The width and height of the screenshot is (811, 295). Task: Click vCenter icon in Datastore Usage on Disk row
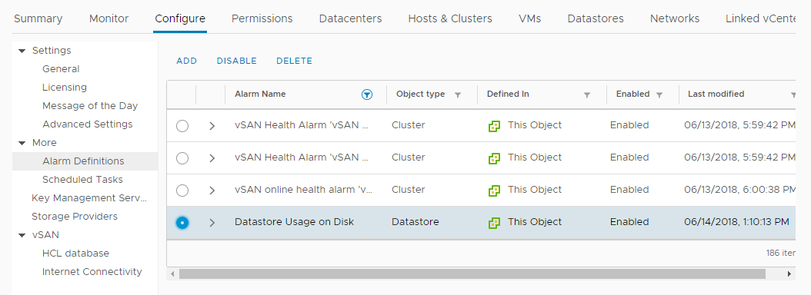pyautogui.click(x=495, y=223)
